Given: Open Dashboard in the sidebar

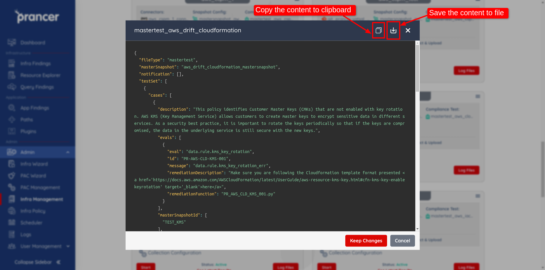Looking at the screenshot, I should [33, 43].
